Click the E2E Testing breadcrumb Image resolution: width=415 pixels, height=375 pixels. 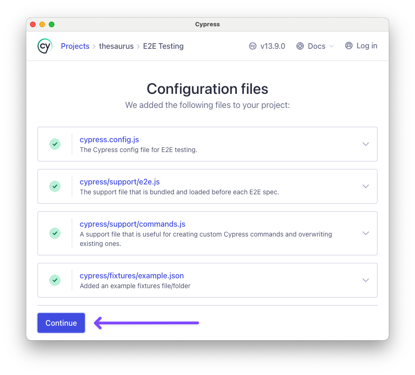coord(163,46)
